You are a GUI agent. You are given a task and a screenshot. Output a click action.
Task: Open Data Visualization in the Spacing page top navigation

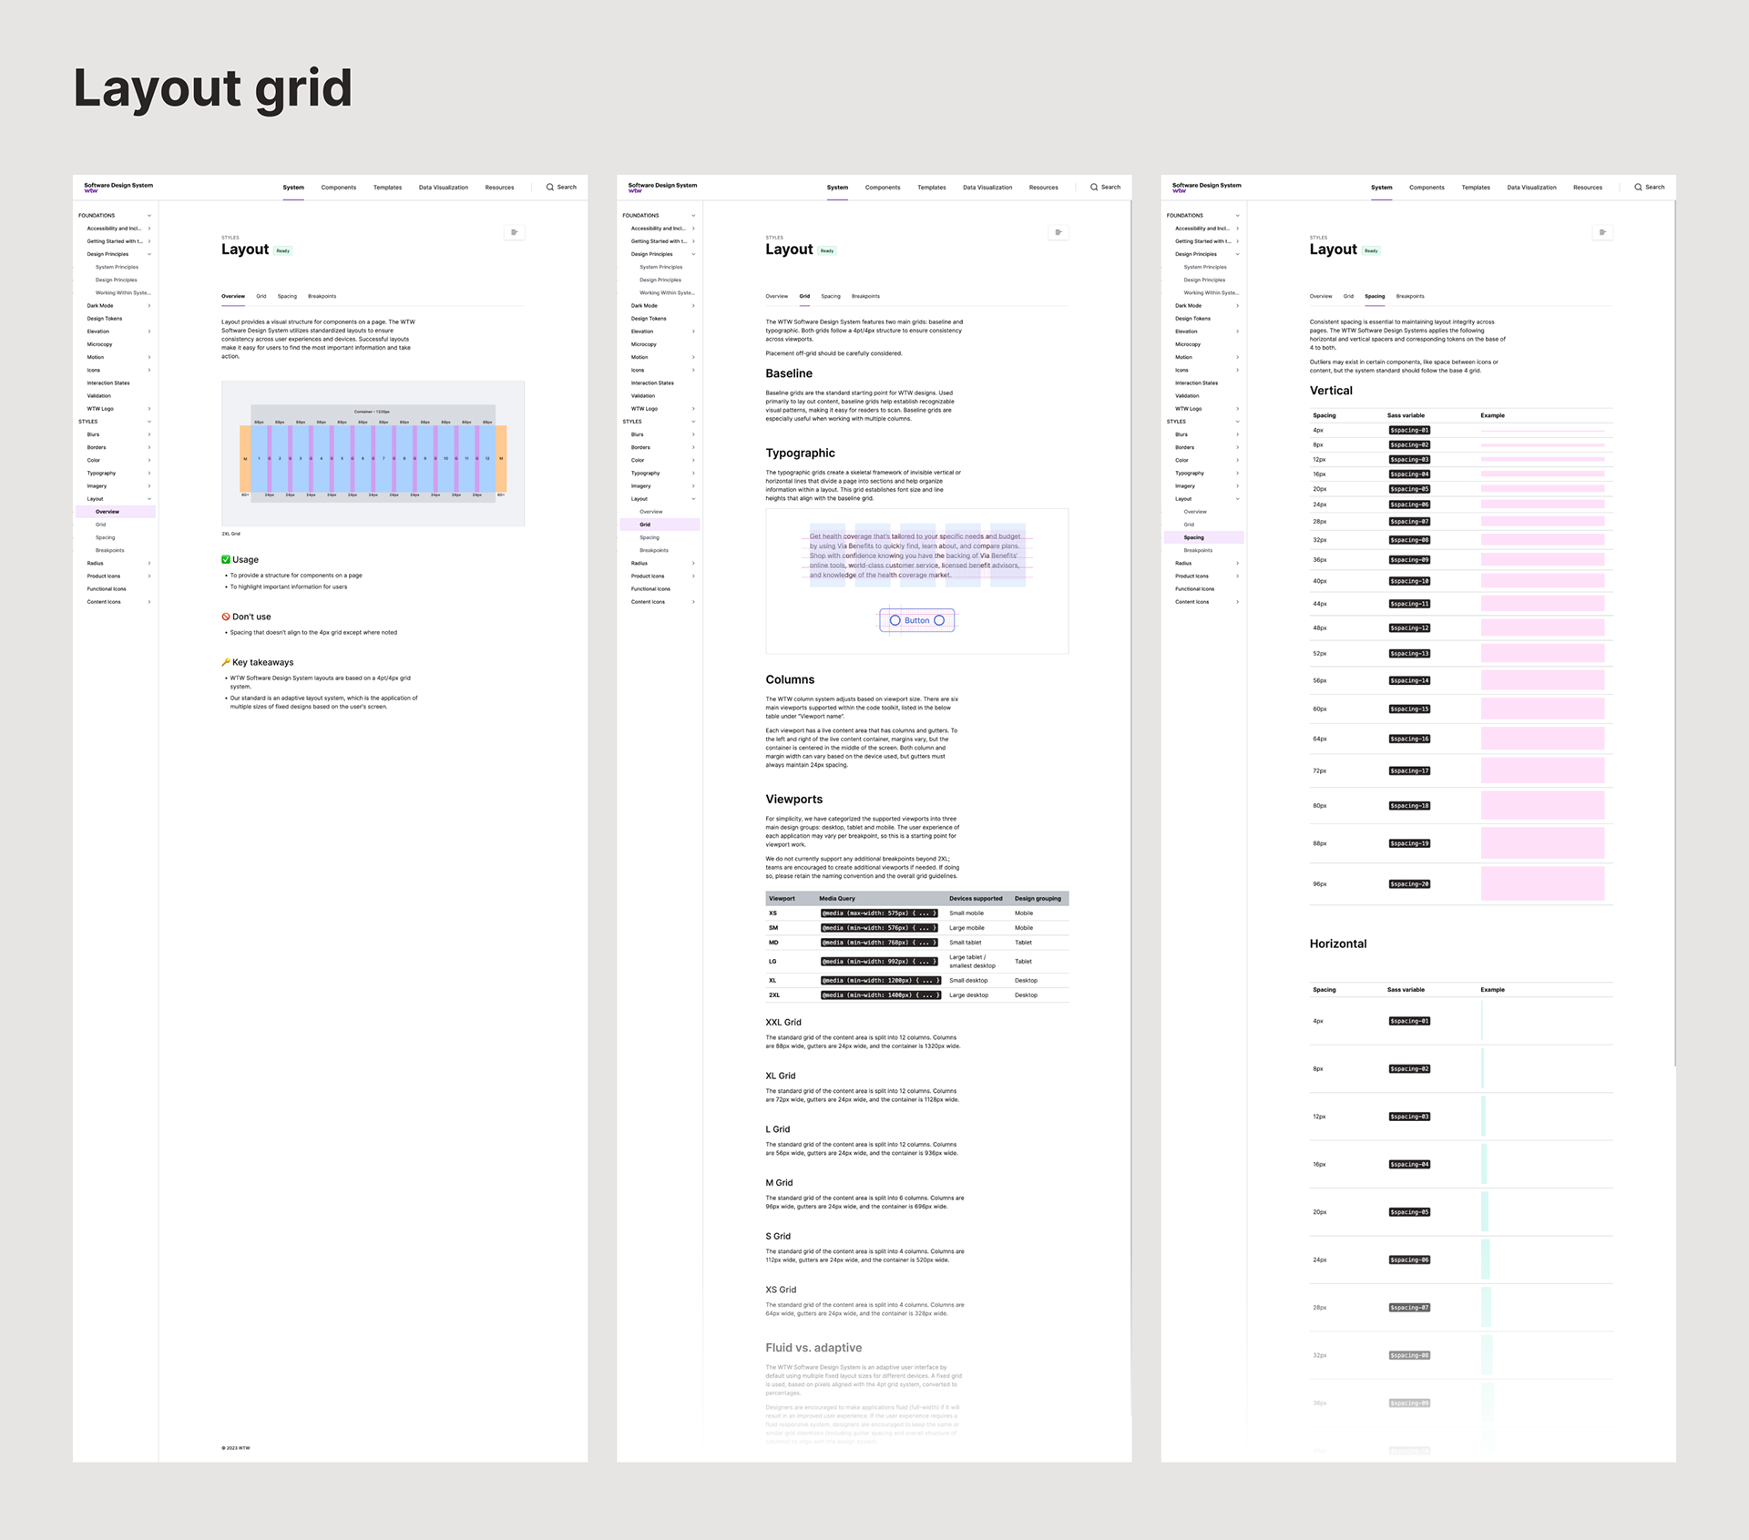(1531, 188)
